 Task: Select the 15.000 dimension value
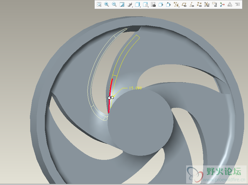click(x=135, y=88)
